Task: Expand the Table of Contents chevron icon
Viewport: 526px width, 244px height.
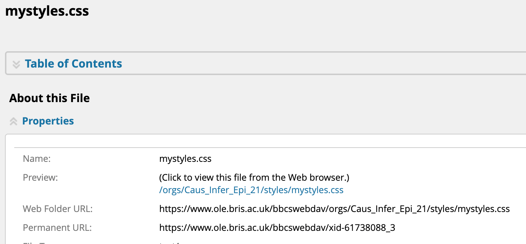Action: (16, 64)
